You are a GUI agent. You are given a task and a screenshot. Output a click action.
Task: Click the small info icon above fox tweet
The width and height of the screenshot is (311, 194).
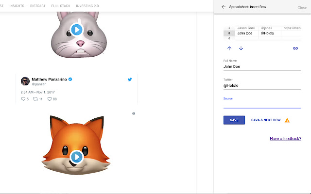(x=134, y=113)
